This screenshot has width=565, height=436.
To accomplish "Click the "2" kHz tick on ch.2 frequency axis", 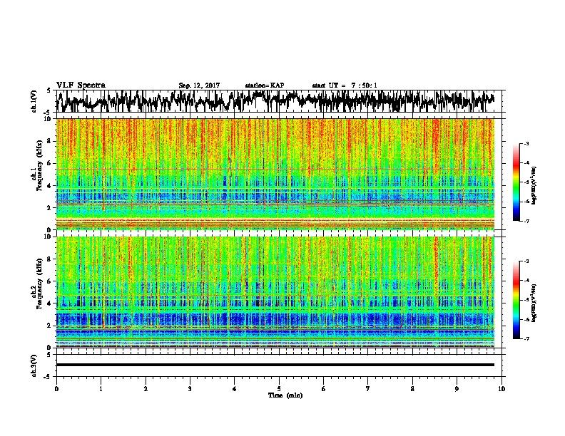I will point(50,326).
